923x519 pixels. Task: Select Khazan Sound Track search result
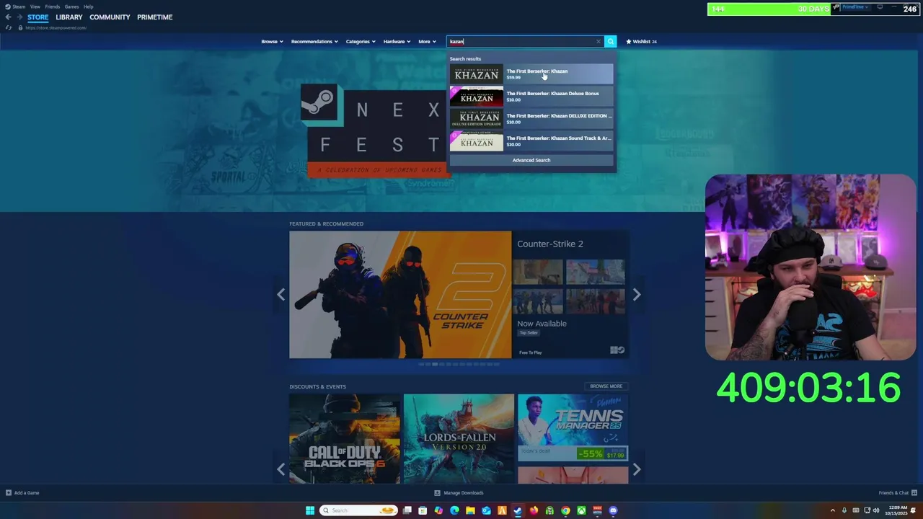pyautogui.click(x=531, y=141)
